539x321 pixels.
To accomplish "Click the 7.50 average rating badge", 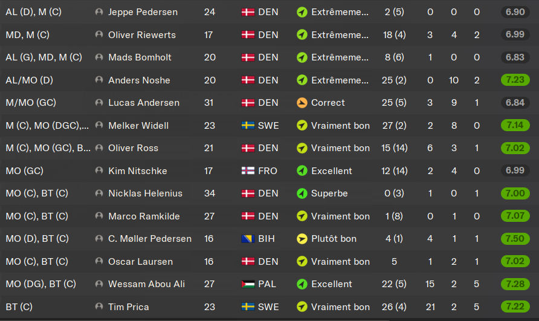I will pyautogui.click(x=515, y=239).
